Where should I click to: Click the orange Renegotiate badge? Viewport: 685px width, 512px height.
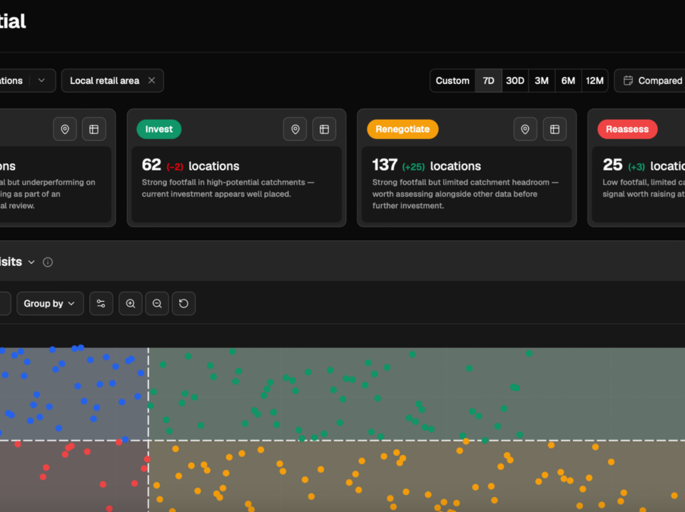pos(402,129)
